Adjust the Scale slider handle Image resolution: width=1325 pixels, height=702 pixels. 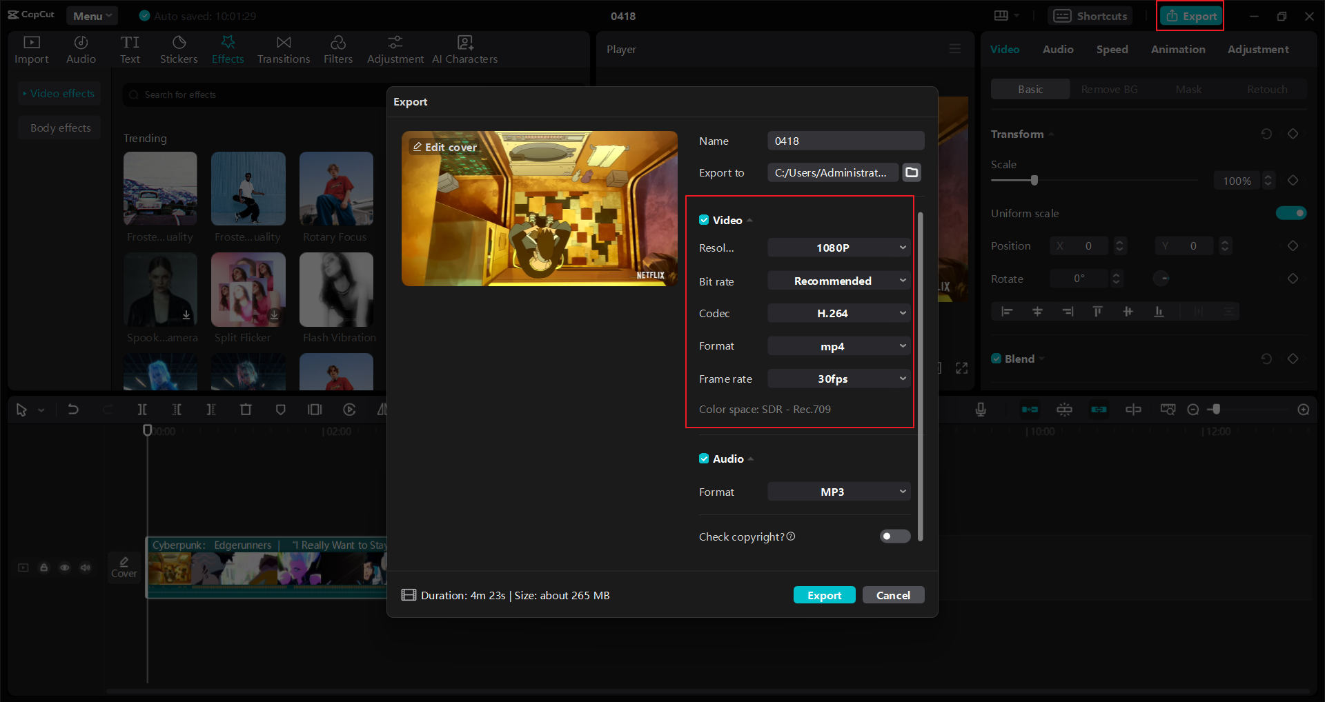pos(1034,181)
